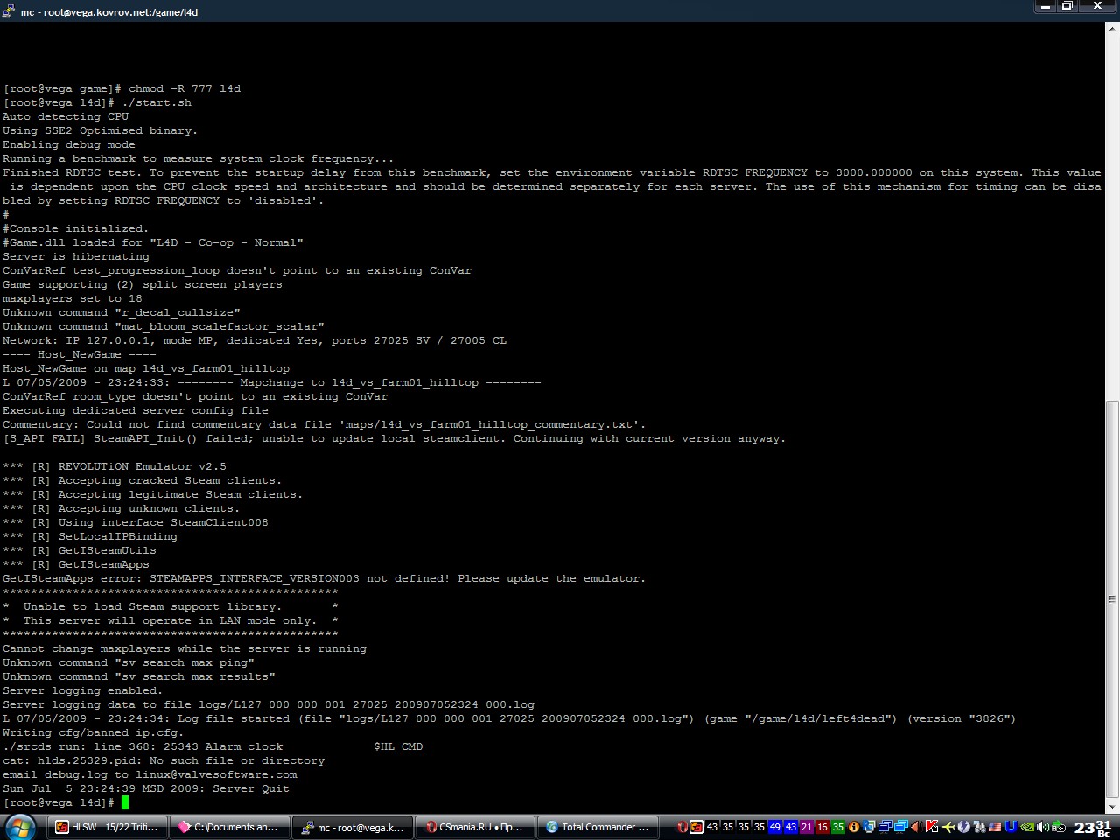Click the 'Network: IP 127.0.0.1' line

pyautogui.click(x=255, y=340)
